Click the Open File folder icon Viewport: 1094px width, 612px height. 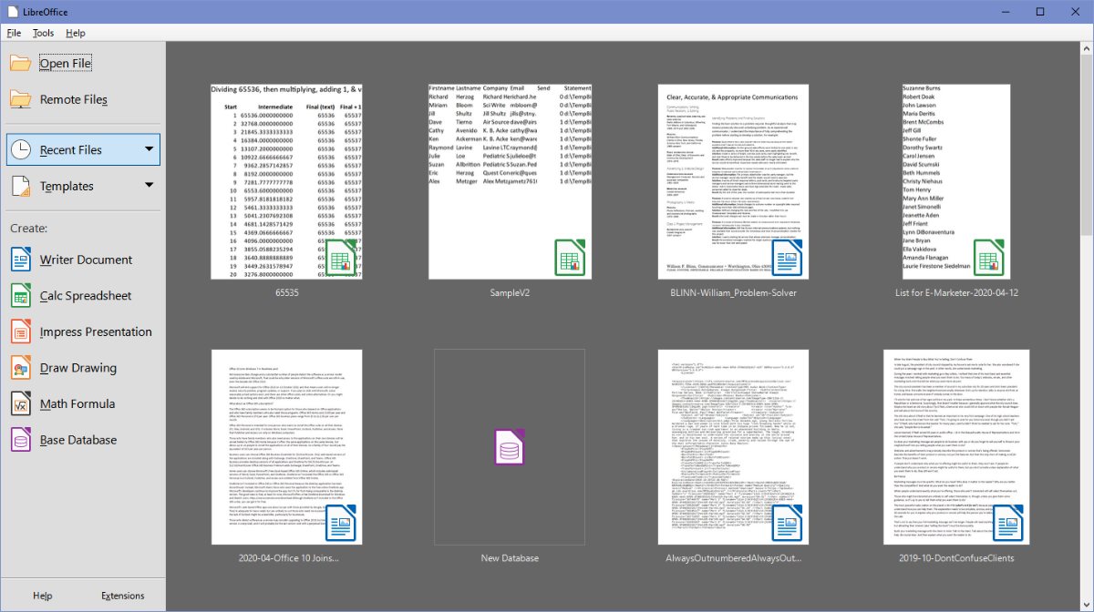[x=21, y=63]
